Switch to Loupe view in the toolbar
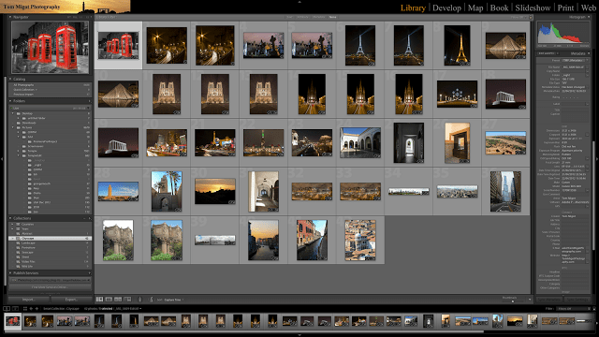 tap(109, 300)
